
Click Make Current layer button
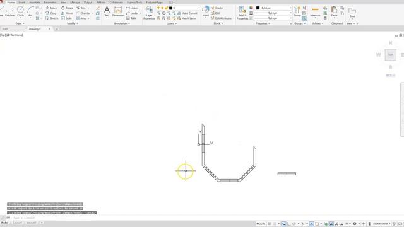tap(187, 13)
